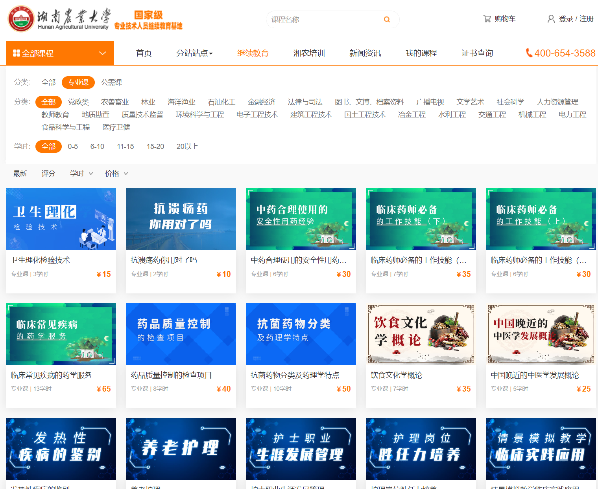This screenshot has height=489, width=598.
Task: Click the 登录 user profile icon
Action: tap(551, 18)
